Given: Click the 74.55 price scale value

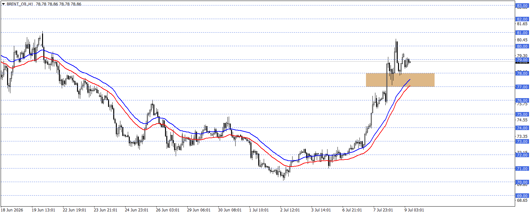Looking at the screenshot, I should (522, 120).
